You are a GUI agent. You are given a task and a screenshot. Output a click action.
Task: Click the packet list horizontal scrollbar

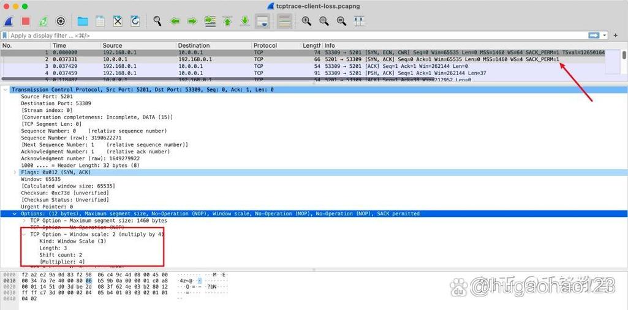pyautogui.click(x=218, y=79)
